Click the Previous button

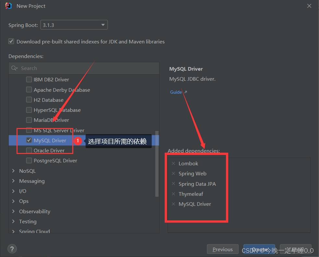pyautogui.click(x=223, y=249)
